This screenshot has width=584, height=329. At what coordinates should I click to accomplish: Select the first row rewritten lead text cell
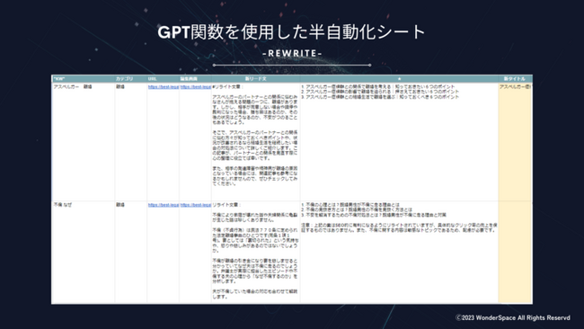[255, 142]
